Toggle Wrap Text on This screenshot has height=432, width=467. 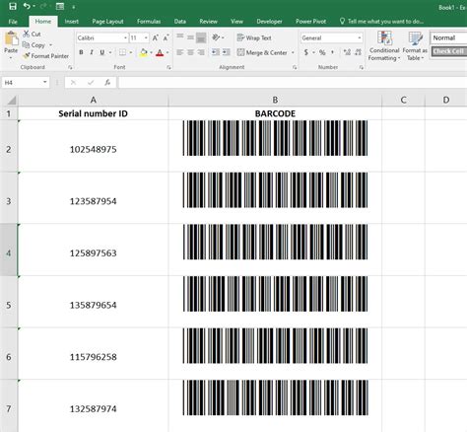[254, 37]
